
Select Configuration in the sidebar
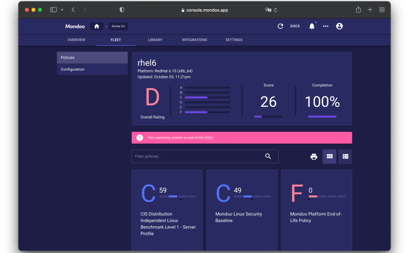coord(92,69)
